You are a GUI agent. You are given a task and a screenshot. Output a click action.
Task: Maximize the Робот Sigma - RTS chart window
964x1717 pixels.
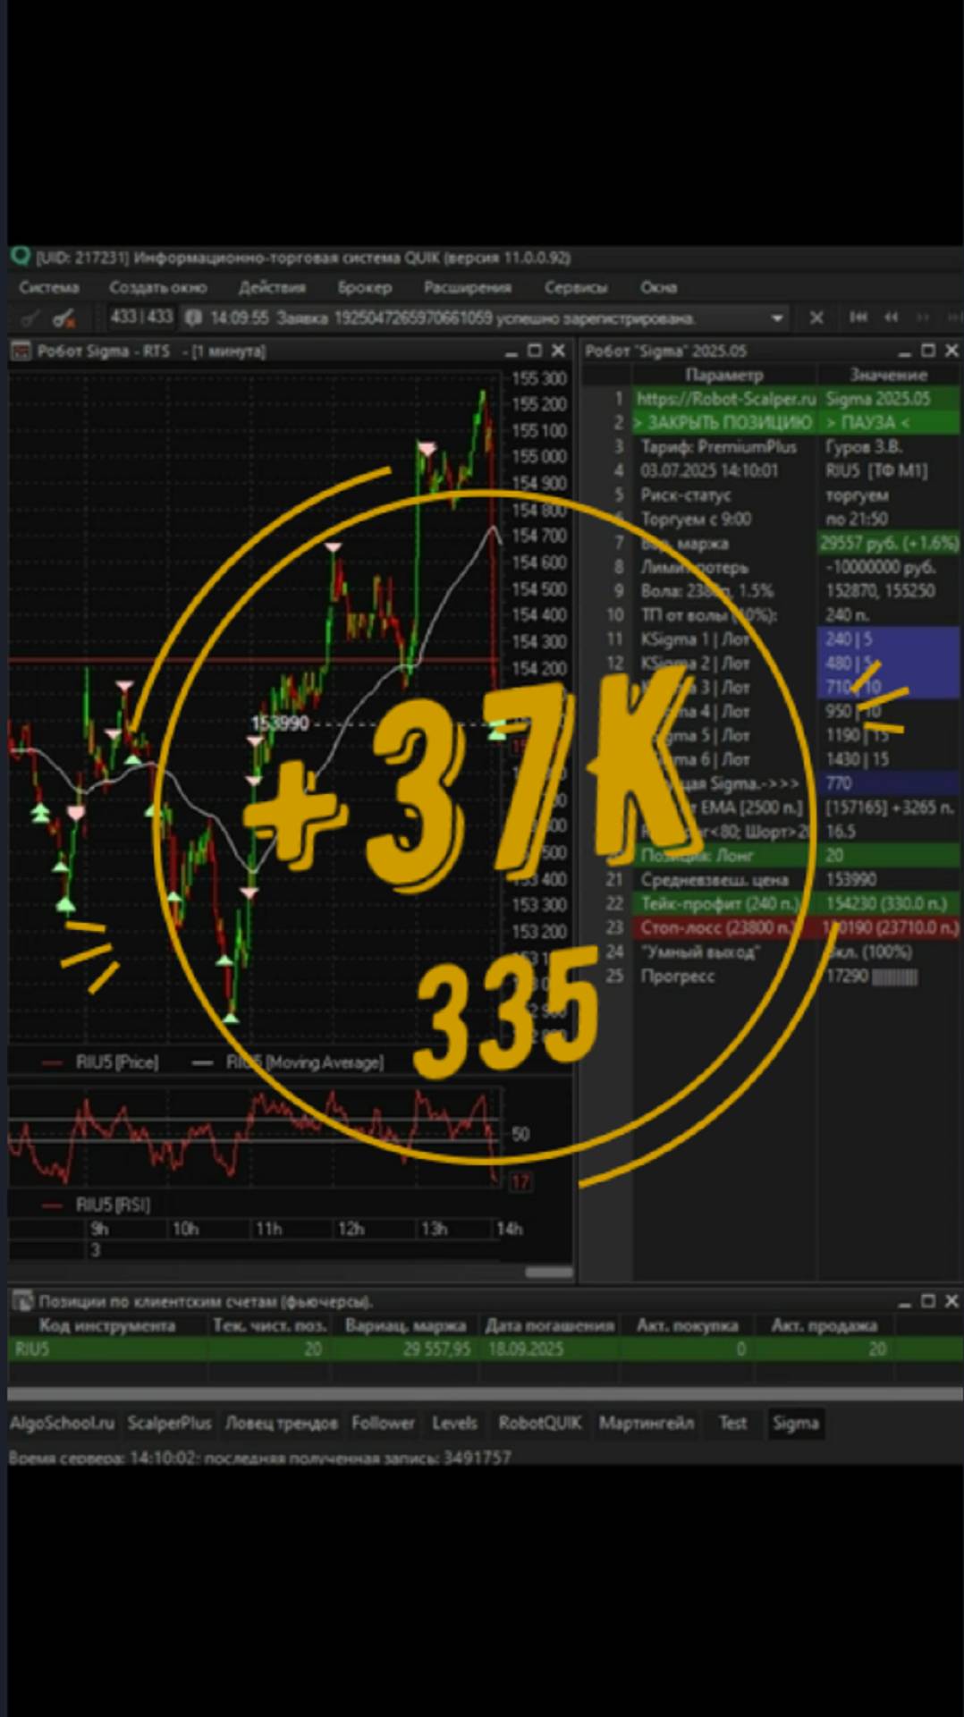[535, 351]
